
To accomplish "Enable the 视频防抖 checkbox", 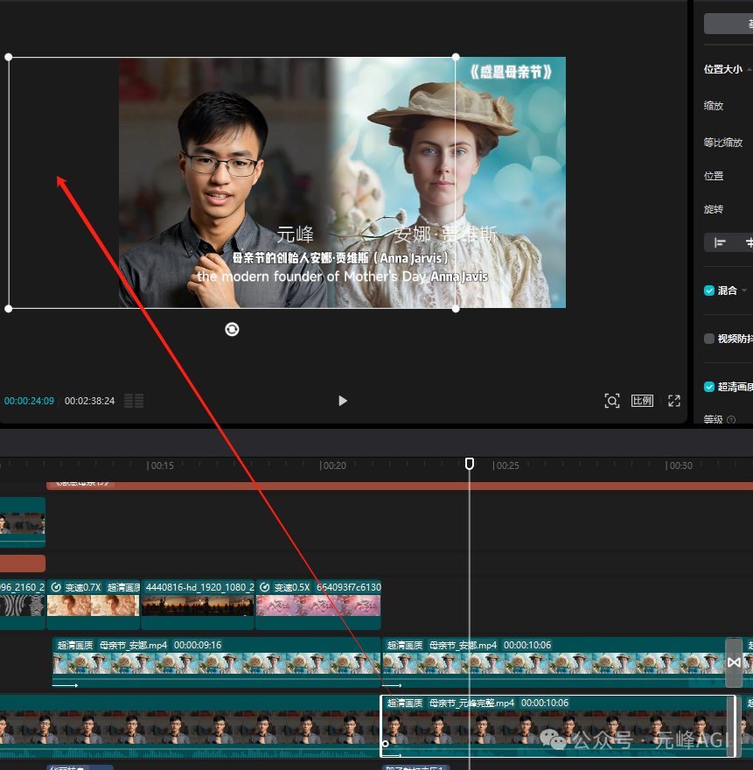I will pos(708,339).
